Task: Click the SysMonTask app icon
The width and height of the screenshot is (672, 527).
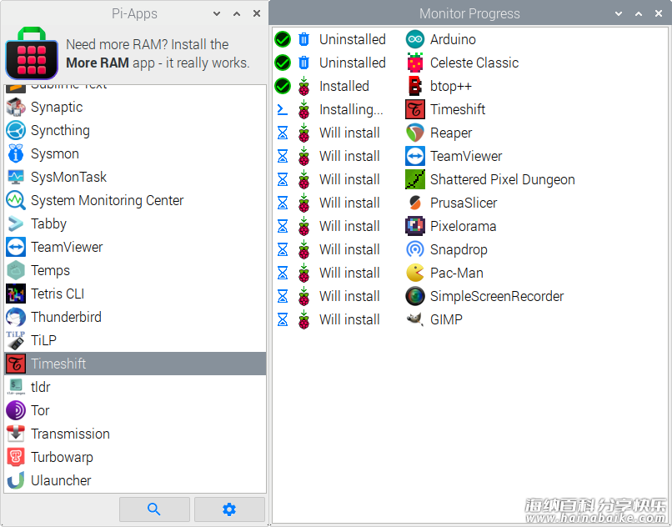Action: click(x=16, y=177)
